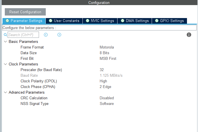Switch to the GPIO Settings tab
This screenshot has width=198, height=132.
tap(169, 21)
